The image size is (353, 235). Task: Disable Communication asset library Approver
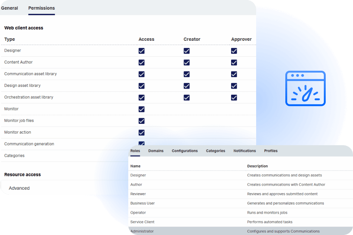234,74
